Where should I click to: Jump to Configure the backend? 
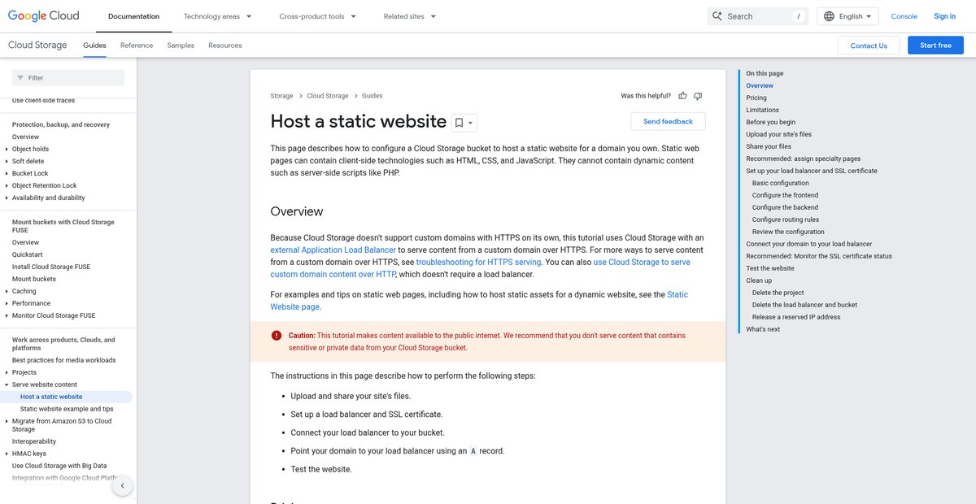click(786, 207)
